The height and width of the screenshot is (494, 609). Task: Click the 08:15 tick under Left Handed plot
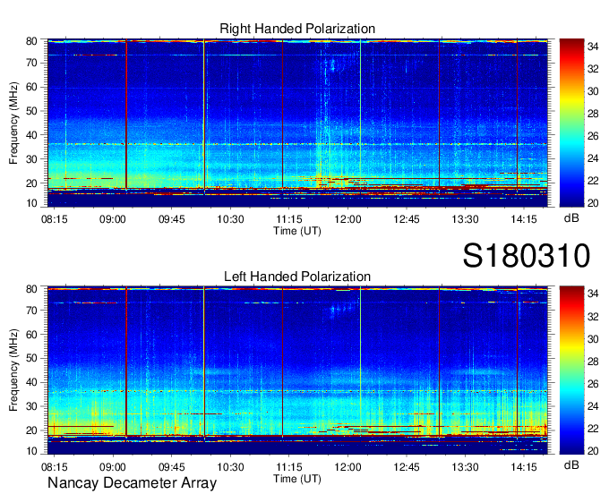[x=55, y=467]
